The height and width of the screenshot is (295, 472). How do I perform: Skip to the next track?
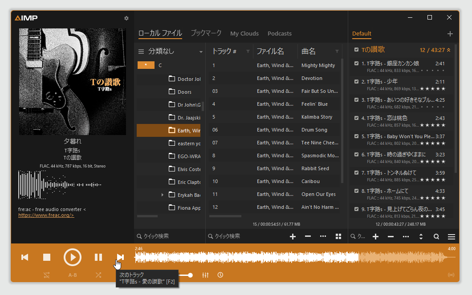point(120,257)
